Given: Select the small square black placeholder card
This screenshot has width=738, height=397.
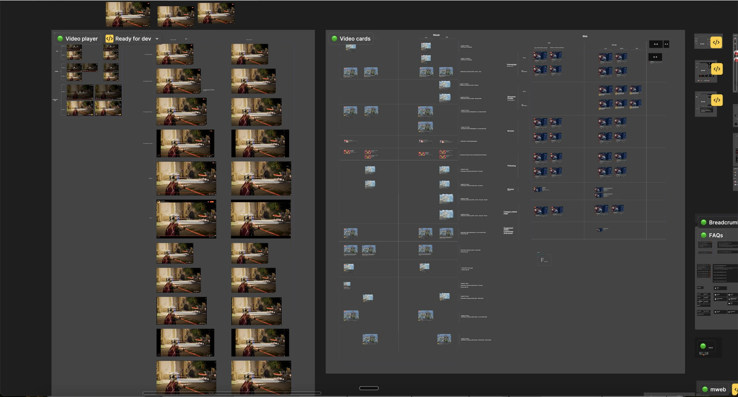Looking at the screenshot, I should point(666,44).
